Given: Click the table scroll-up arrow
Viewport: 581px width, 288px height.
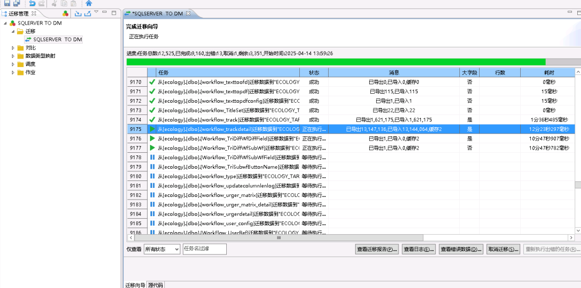Looking at the screenshot, I should 578,71.
